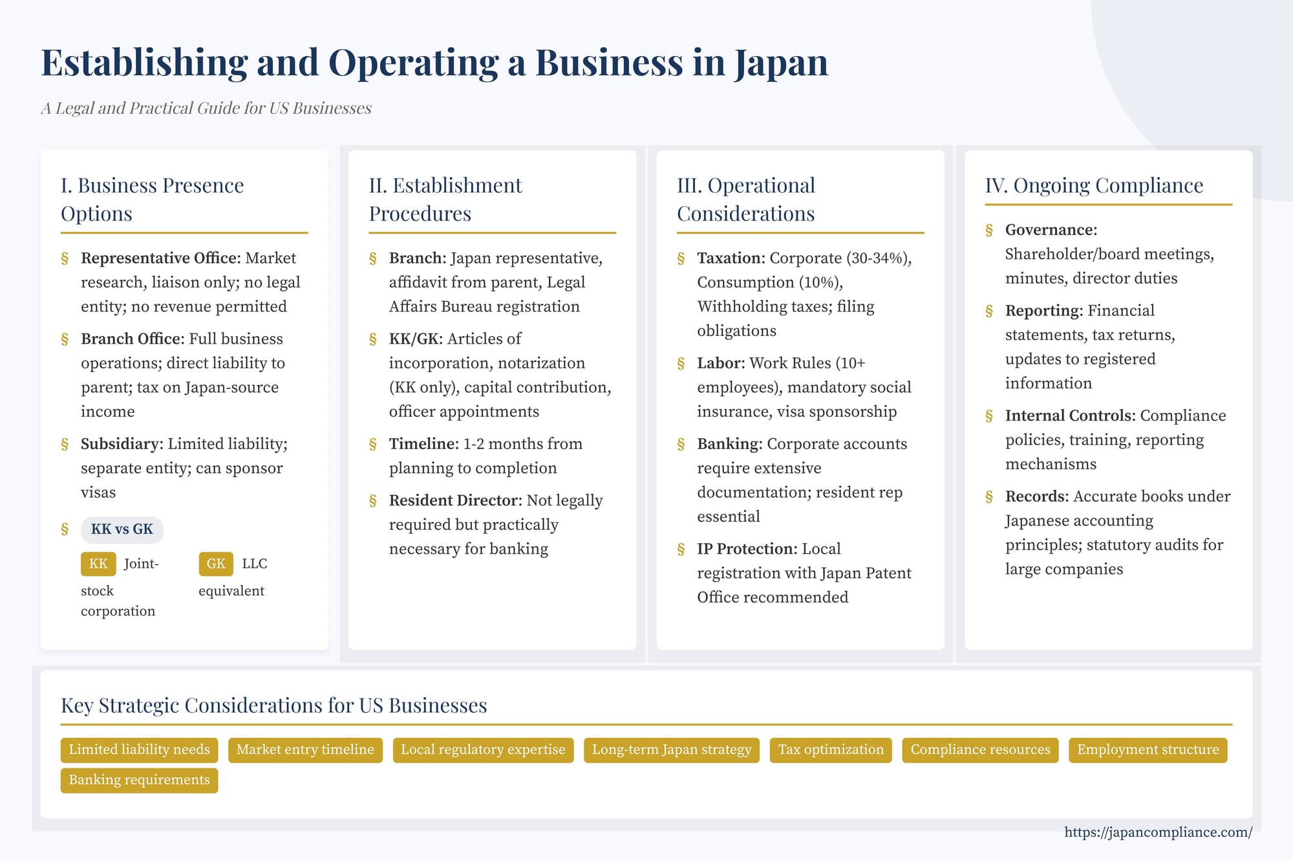Screen dimensions: 1293x860
Task: Click the text 'Corporate (30-34%)'
Action: 839,258
